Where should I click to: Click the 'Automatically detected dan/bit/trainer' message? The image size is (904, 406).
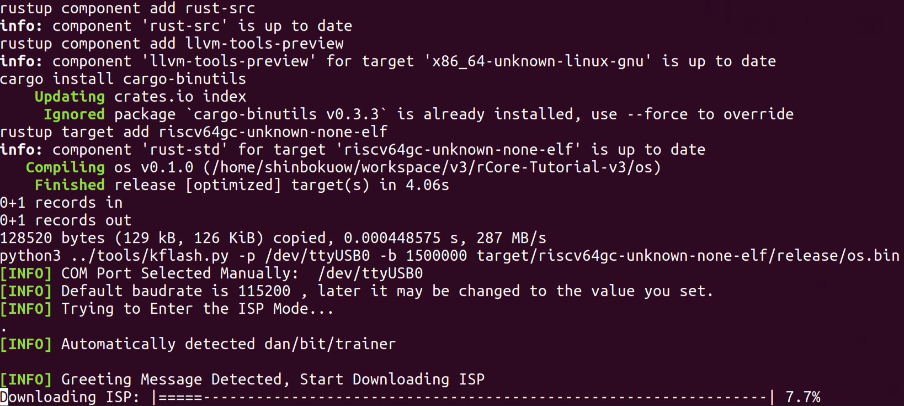coord(228,344)
